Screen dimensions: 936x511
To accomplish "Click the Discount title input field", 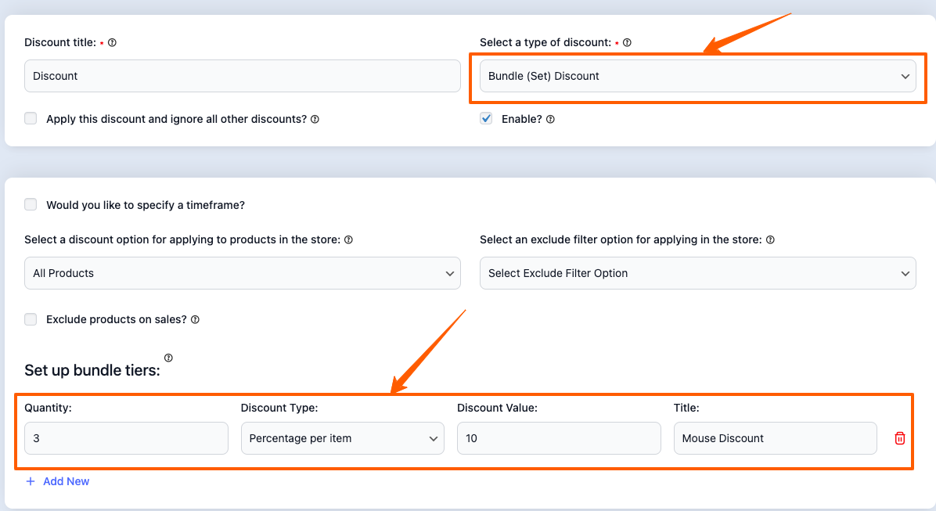I will tap(243, 76).
